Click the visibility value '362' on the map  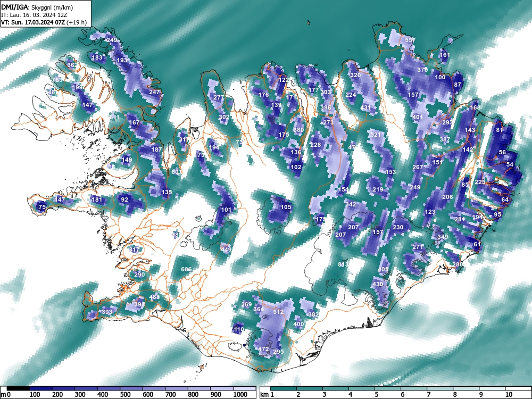click(72, 65)
